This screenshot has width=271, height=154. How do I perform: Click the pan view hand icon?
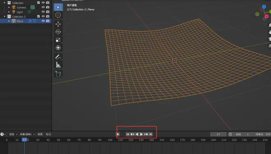coord(270,32)
